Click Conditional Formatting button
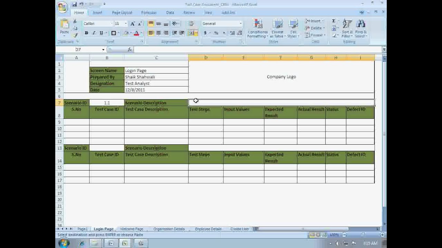The height and width of the screenshot is (248, 442). (x=257, y=29)
